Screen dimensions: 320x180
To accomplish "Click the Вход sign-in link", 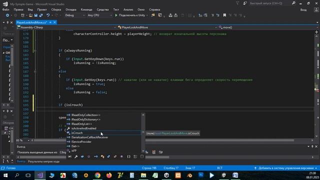I will pyautogui.click(x=303, y=10).
